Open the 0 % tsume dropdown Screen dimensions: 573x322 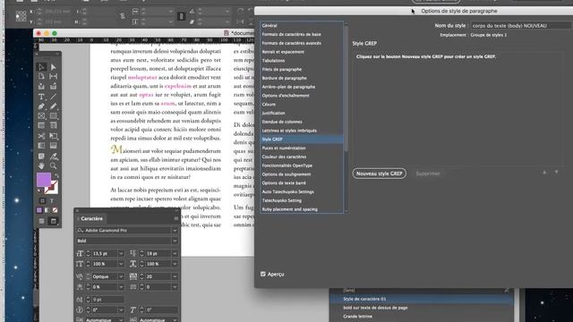[x=121, y=287]
